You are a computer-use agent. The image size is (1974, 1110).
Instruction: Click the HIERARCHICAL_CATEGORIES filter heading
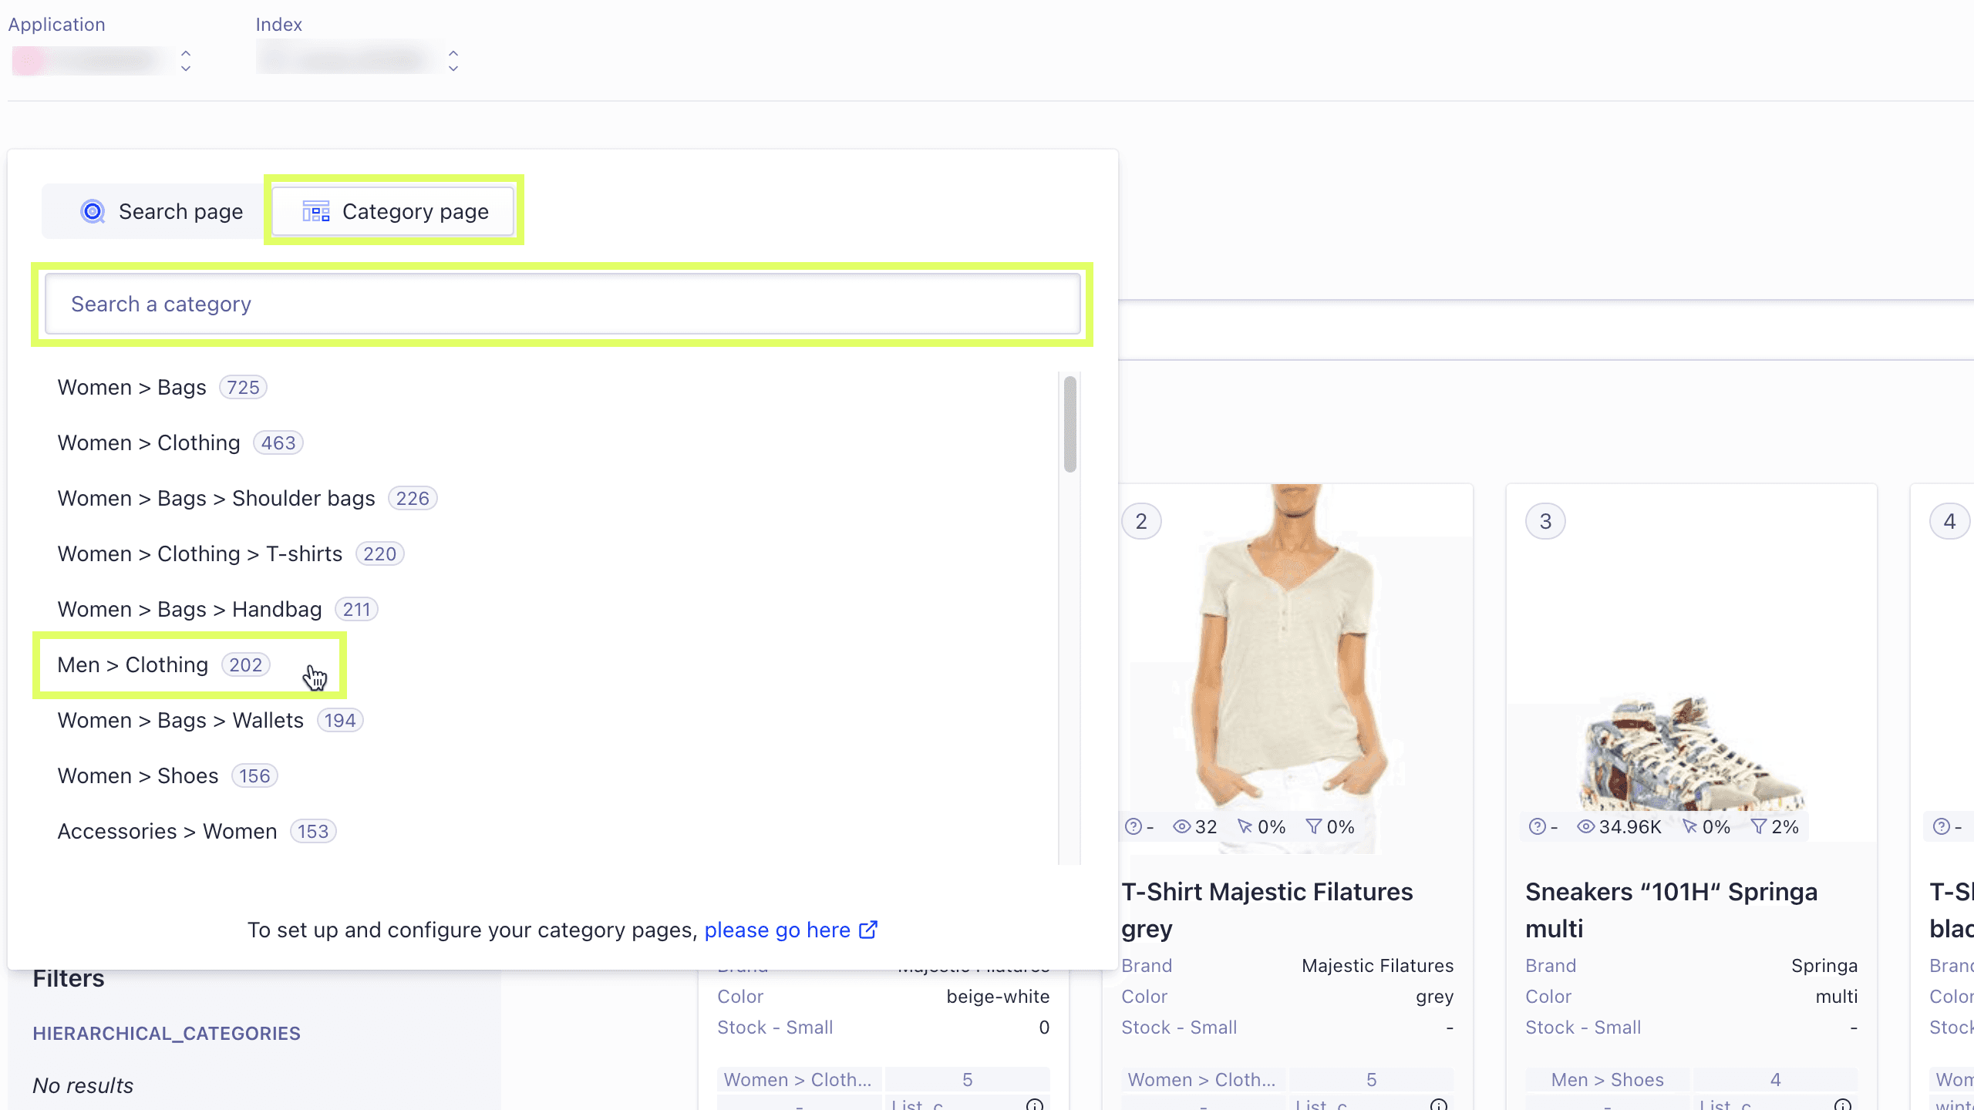[x=167, y=1033]
